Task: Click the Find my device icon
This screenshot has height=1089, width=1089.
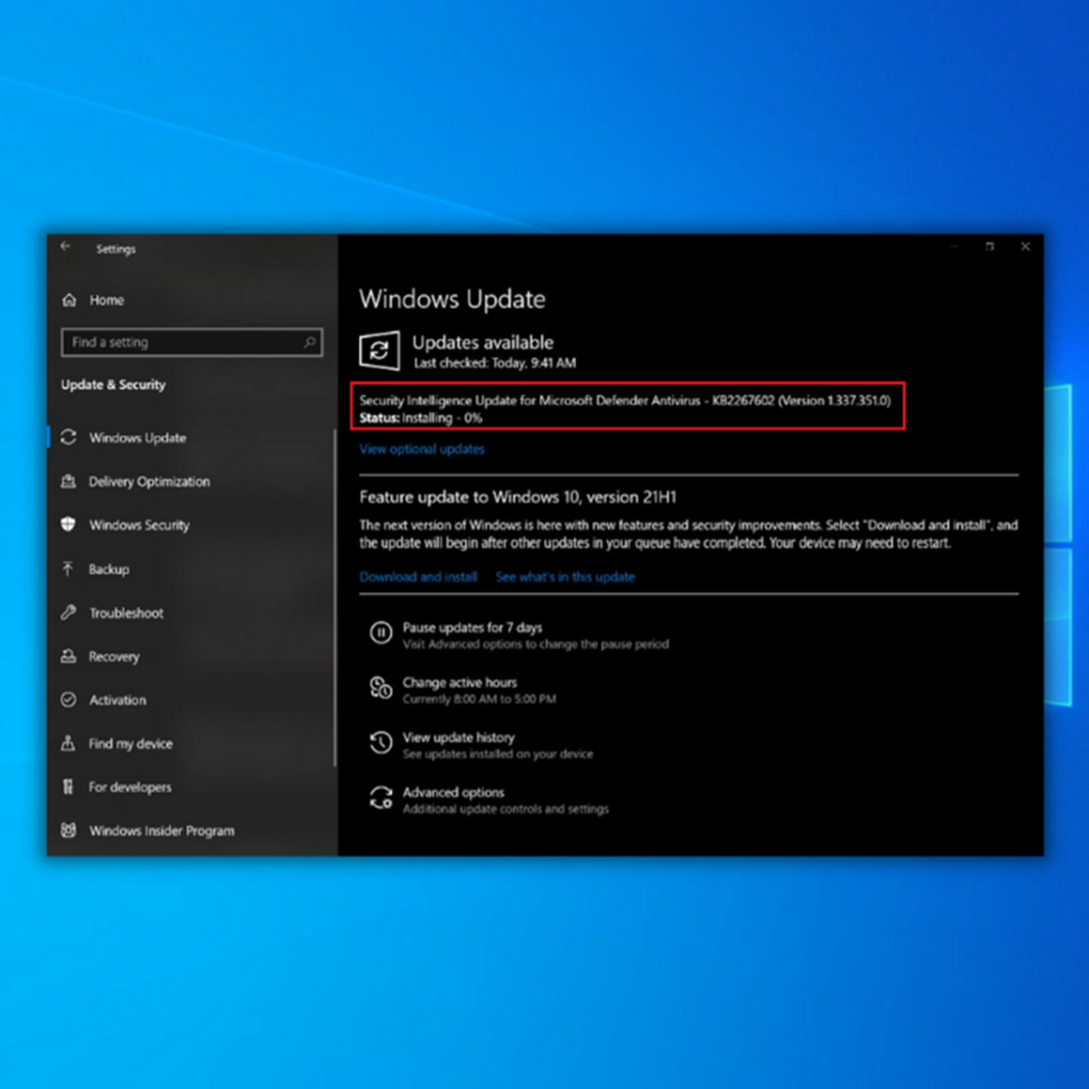Action: [x=68, y=743]
